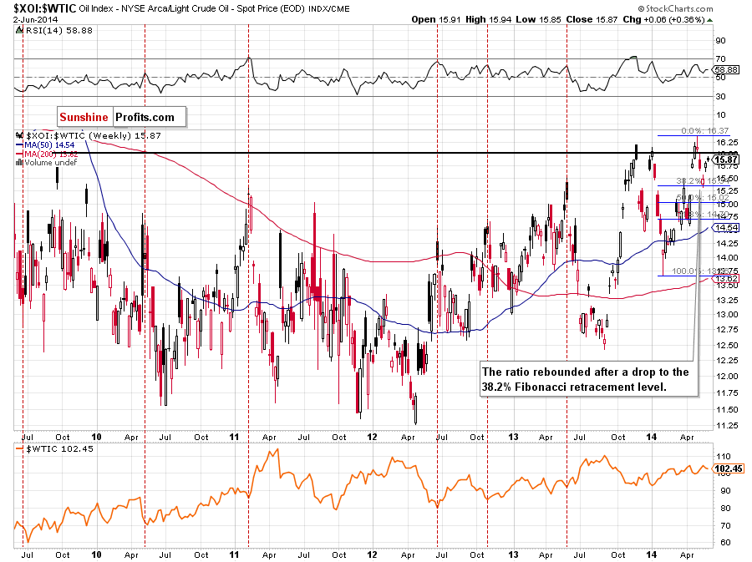Click the Fibonacci retracement annotation text box
The height and width of the screenshot is (562, 752).
coord(588,379)
